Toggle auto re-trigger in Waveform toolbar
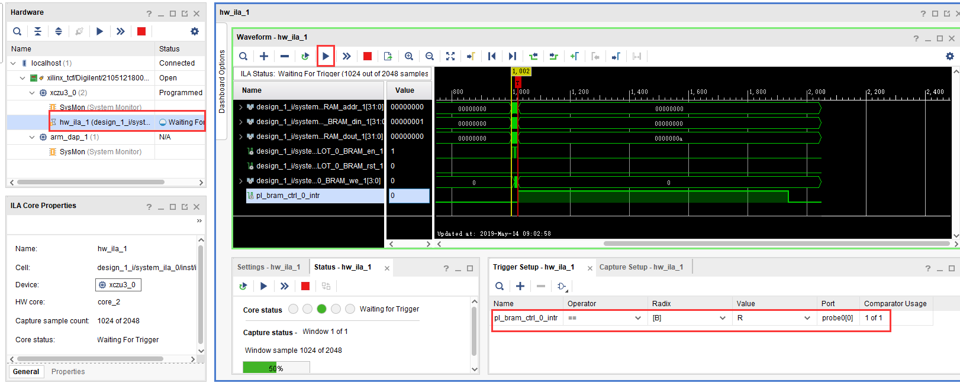The width and height of the screenshot is (960, 383). pyautogui.click(x=305, y=56)
